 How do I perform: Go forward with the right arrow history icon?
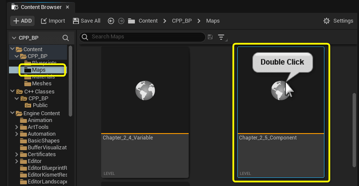click(x=121, y=21)
